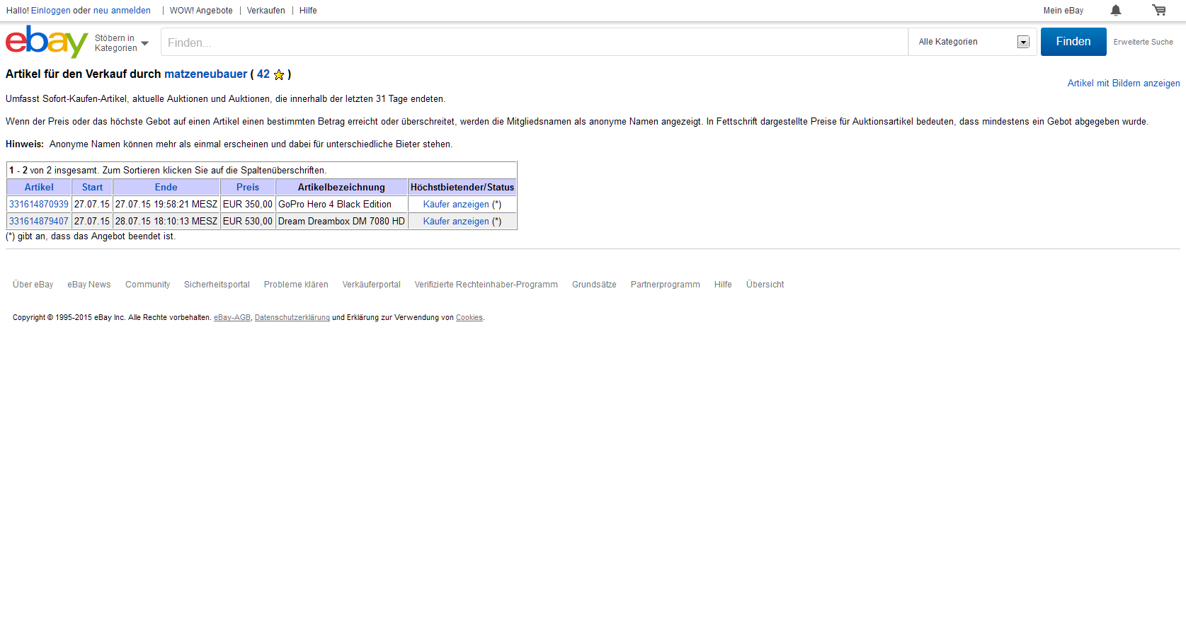Click Höchstbietender/Status column header
Screen dimensions: 1186x640
[x=462, y=188]
